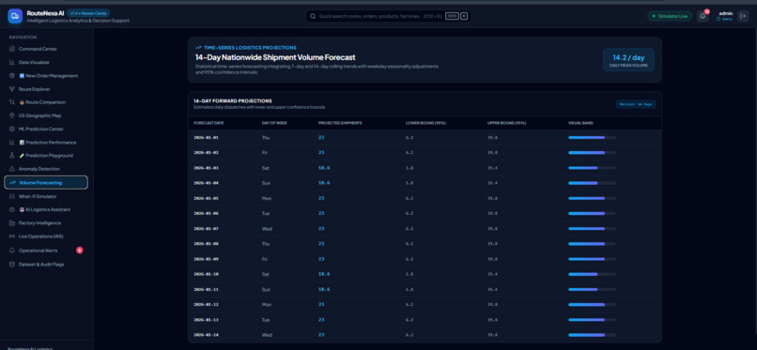Click the Operational Alerts bell icon

[12, 251]
